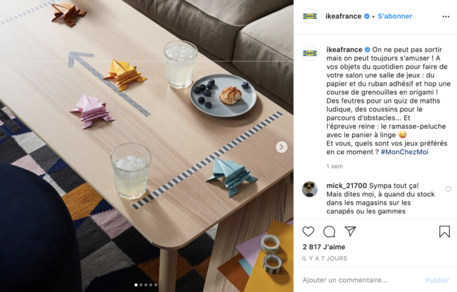Save post with bookmark icon
The image size is (457, 292).
[x=444, y=231]
